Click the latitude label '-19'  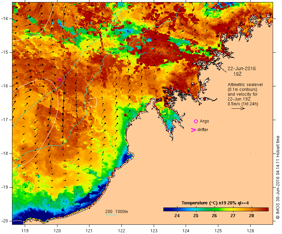pyautogui.click(x=4, y=187)
